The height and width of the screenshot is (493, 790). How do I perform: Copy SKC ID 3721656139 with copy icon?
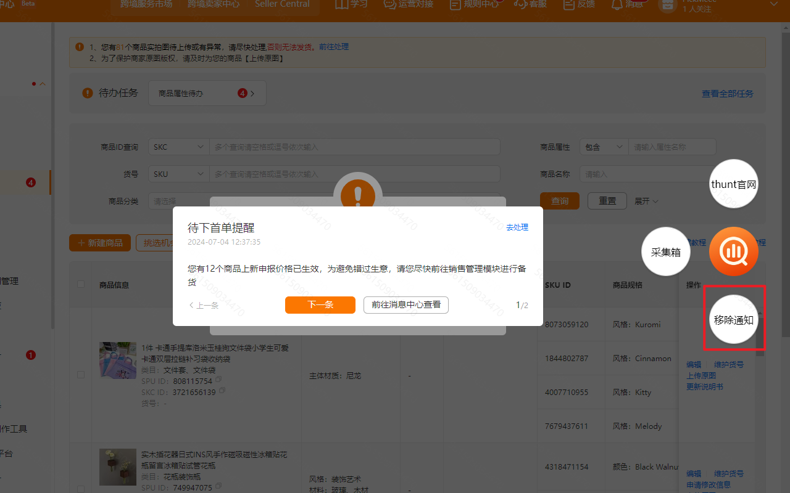coord(222,390)
